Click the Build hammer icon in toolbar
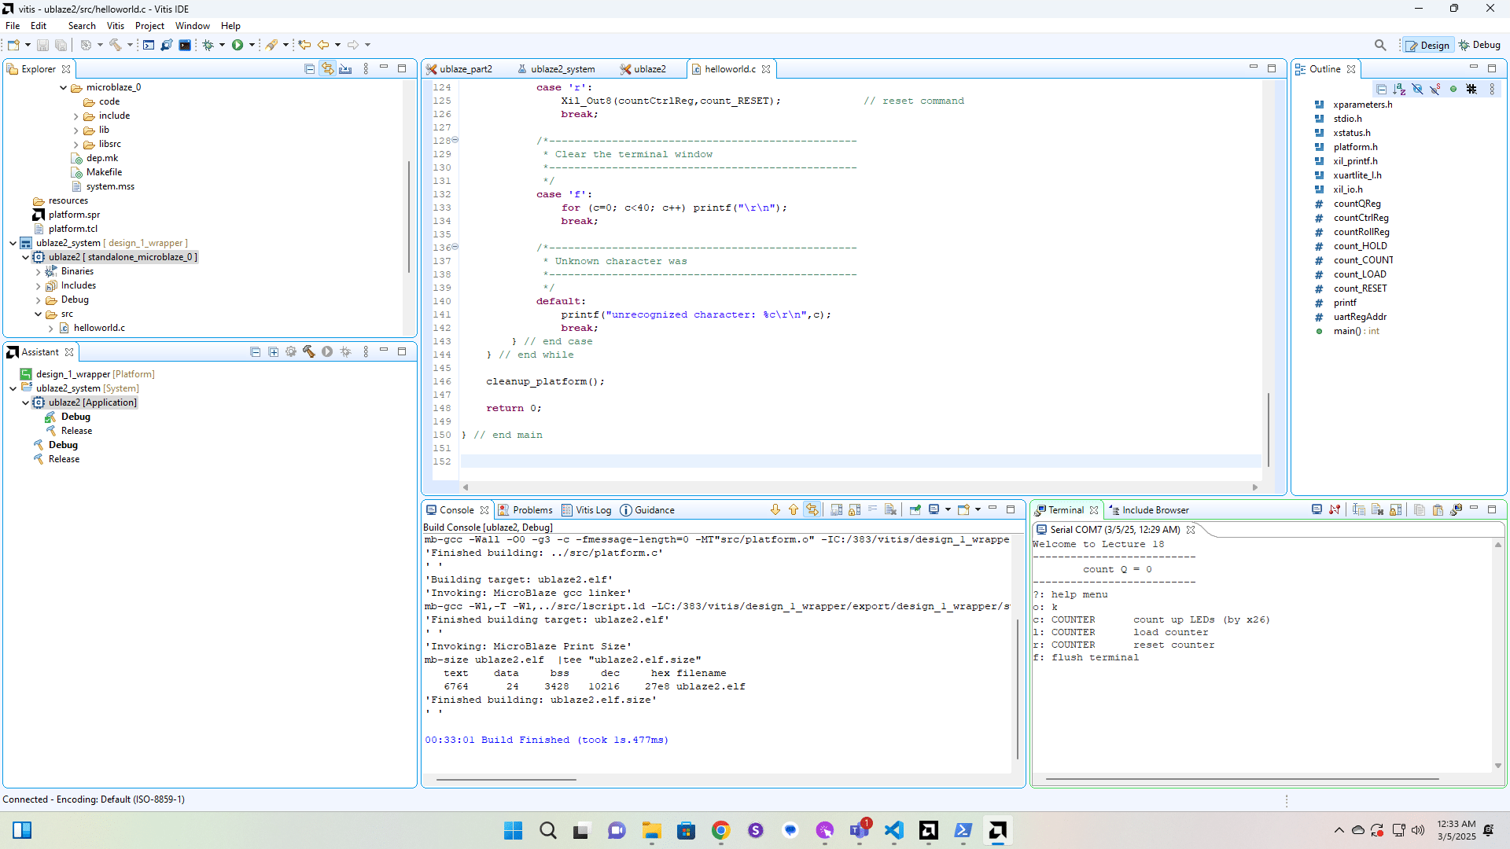Viewport: 1510px width, 849px height. click(116, 45)
